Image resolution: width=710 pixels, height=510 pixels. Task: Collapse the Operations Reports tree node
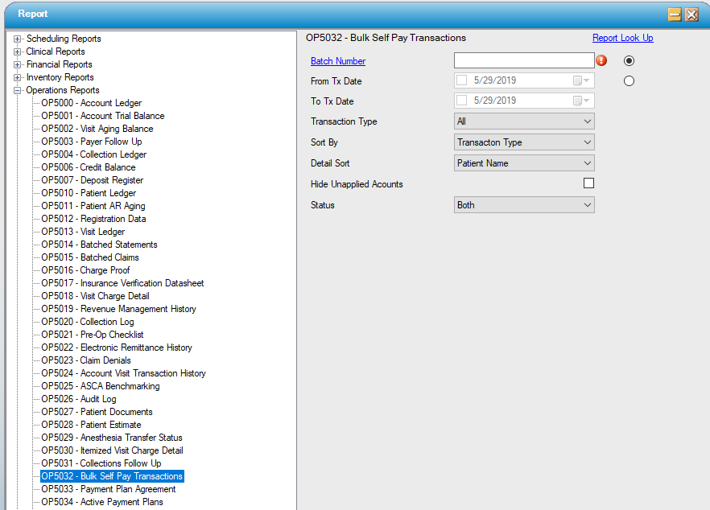pos(18,90)
